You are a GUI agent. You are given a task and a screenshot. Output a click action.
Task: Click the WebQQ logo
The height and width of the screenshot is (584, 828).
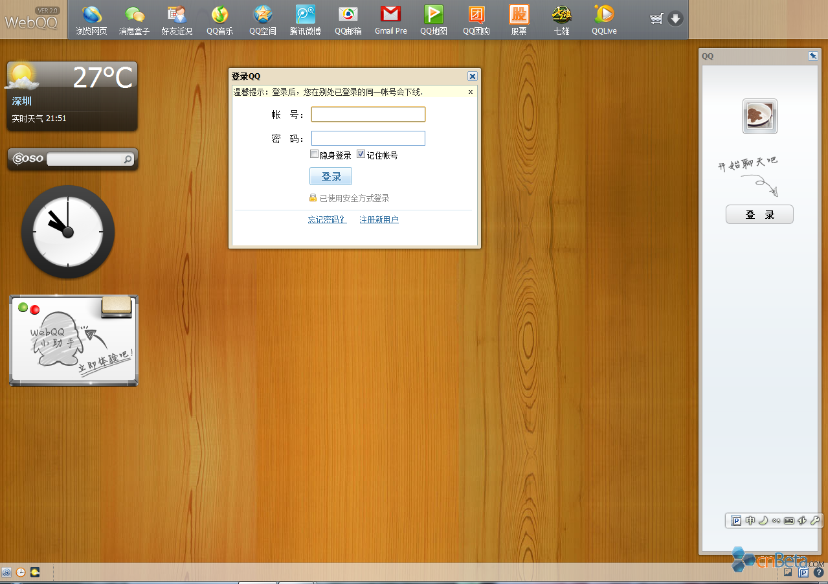point(31,19)
